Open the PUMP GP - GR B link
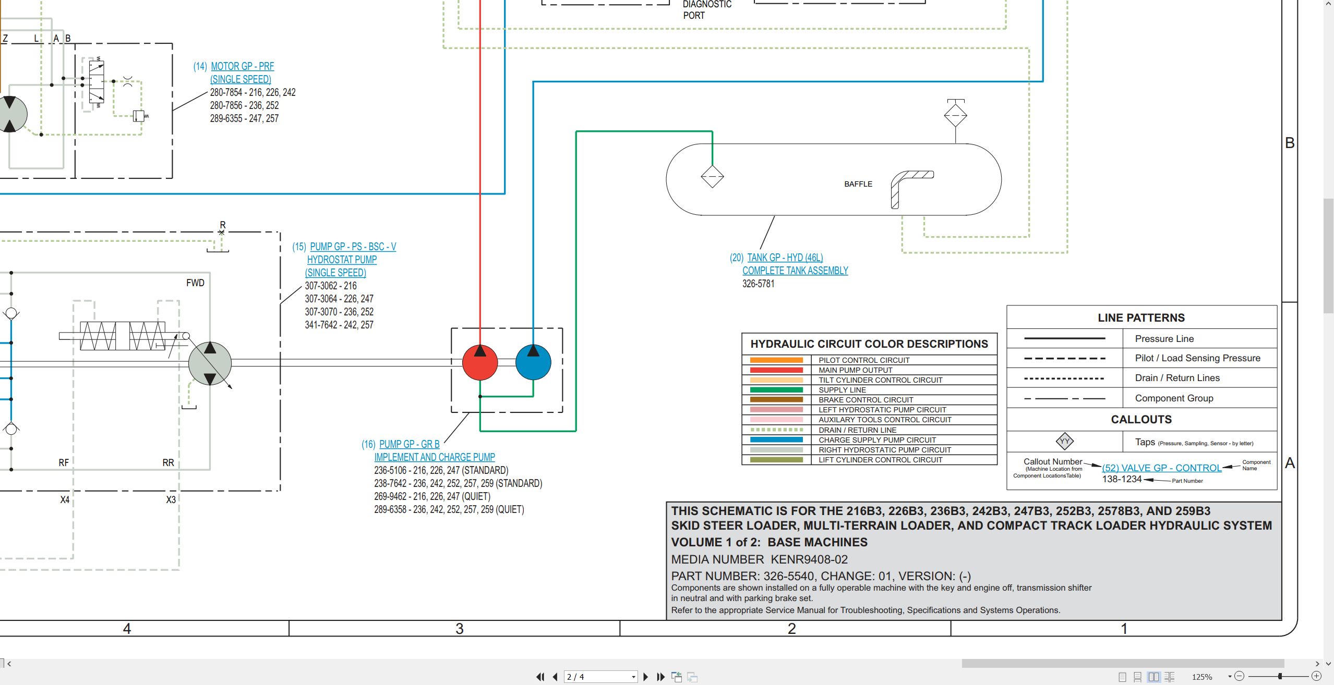 click(x=409, y=444)
